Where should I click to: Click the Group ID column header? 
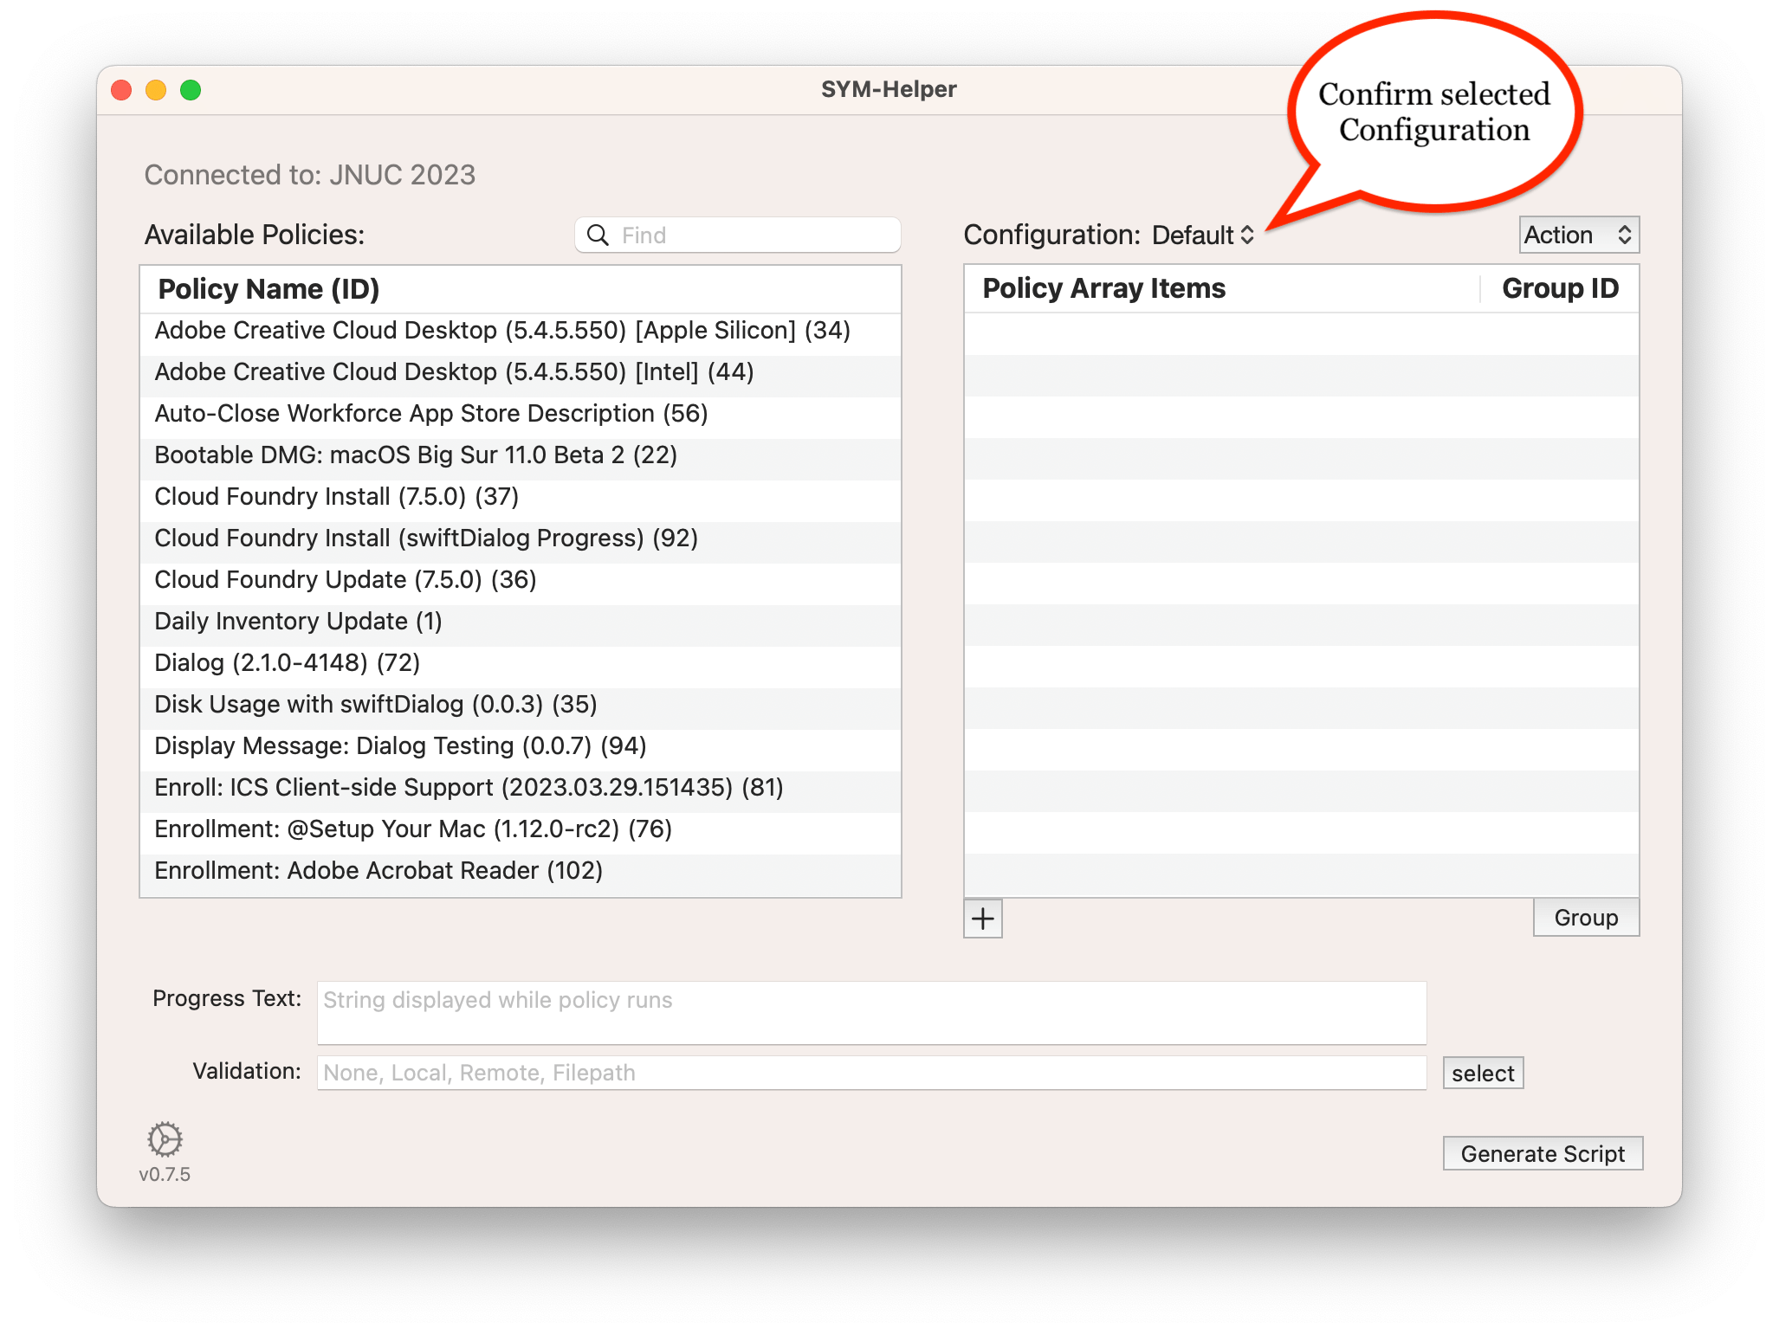(1559, 288)
